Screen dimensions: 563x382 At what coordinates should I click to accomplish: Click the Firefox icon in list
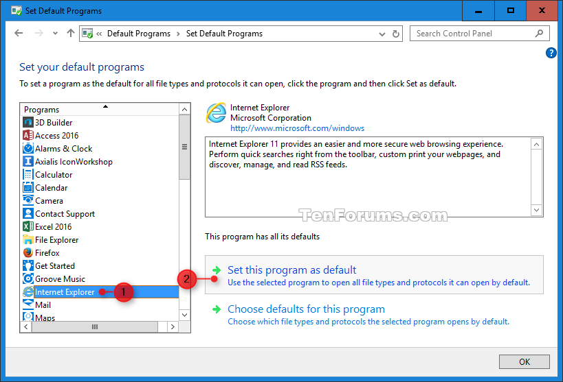(x=28, y=252)
